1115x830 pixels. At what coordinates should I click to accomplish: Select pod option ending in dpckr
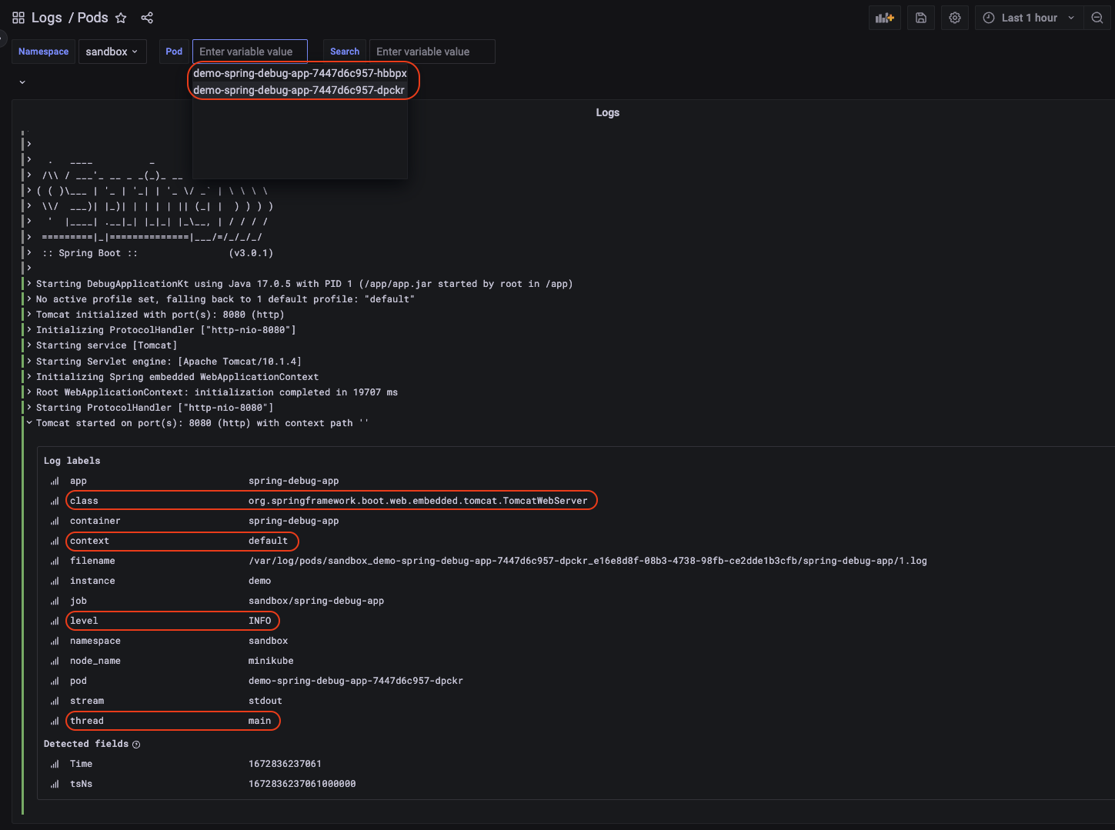pos(299,90)
